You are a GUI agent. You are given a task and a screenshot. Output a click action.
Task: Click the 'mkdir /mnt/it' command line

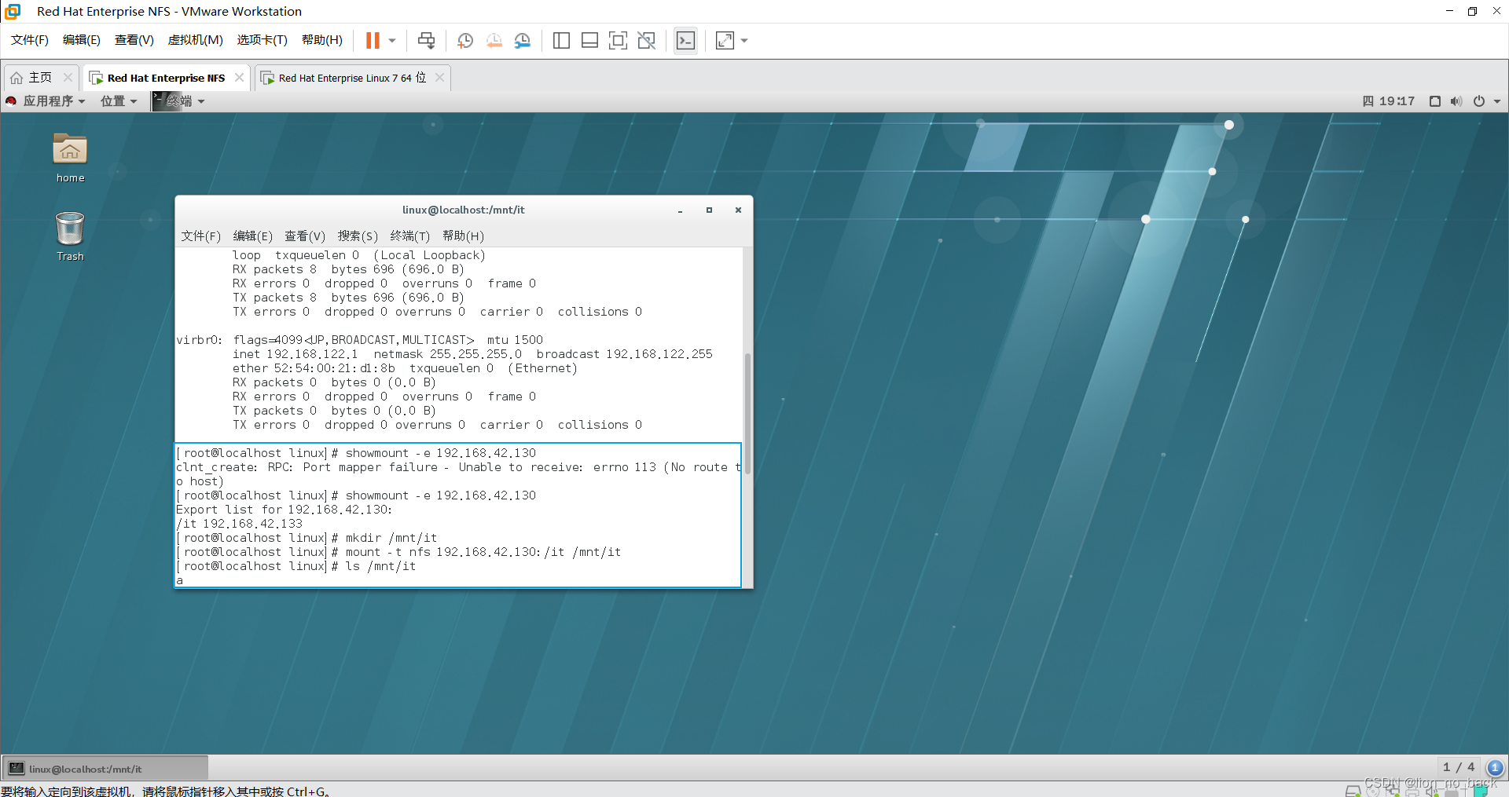tap(307, 538)
